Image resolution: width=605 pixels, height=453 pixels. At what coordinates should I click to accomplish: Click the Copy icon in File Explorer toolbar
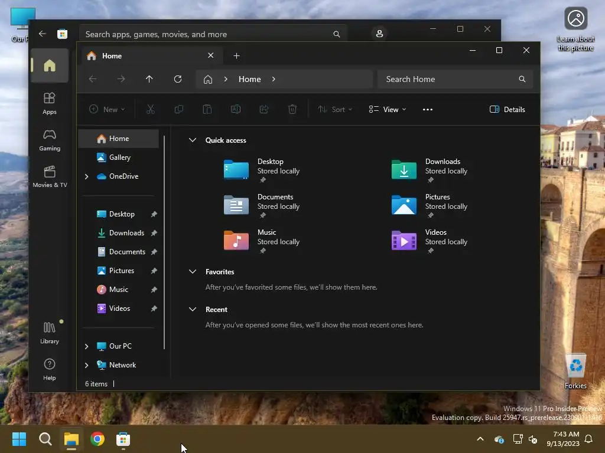tap(178, 109)
